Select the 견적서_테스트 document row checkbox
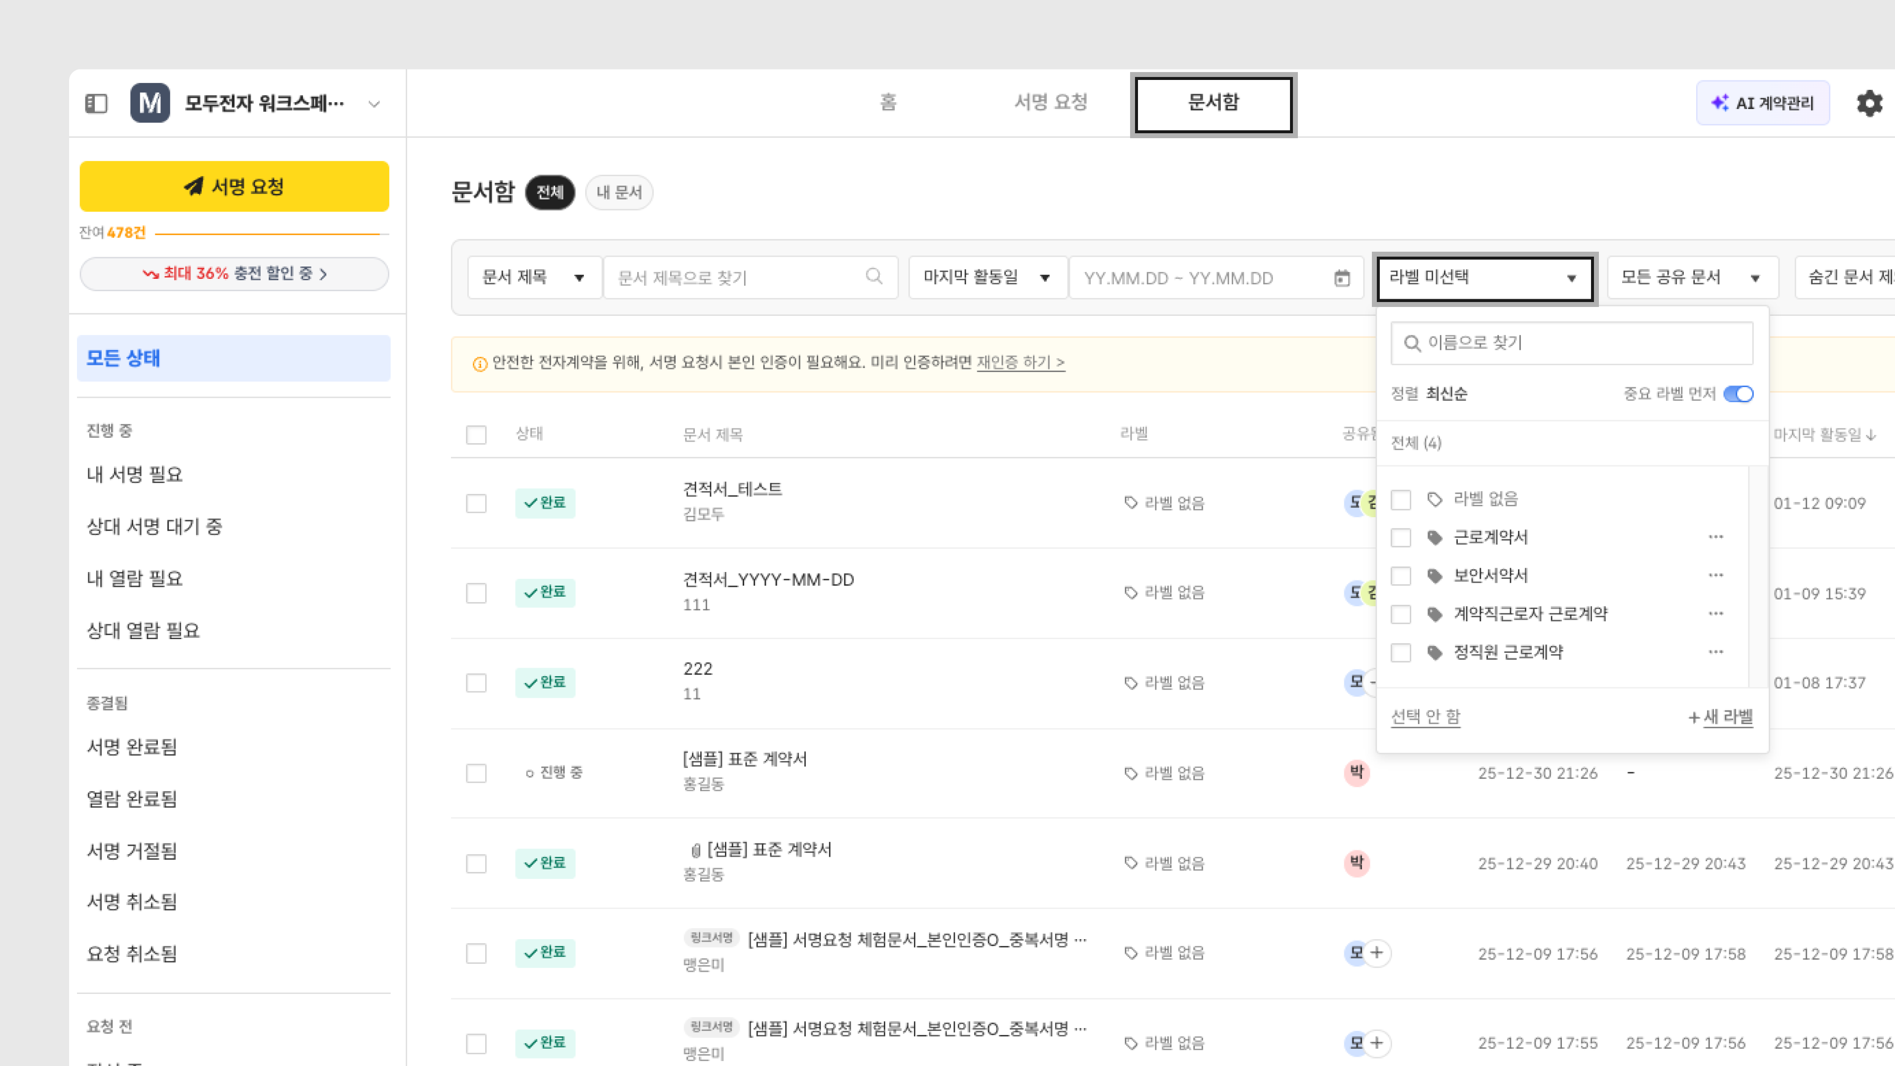 click(x=476, y=503)
